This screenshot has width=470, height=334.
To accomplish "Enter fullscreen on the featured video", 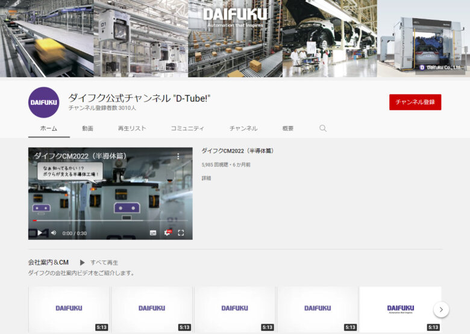I will tap(181, 233).
